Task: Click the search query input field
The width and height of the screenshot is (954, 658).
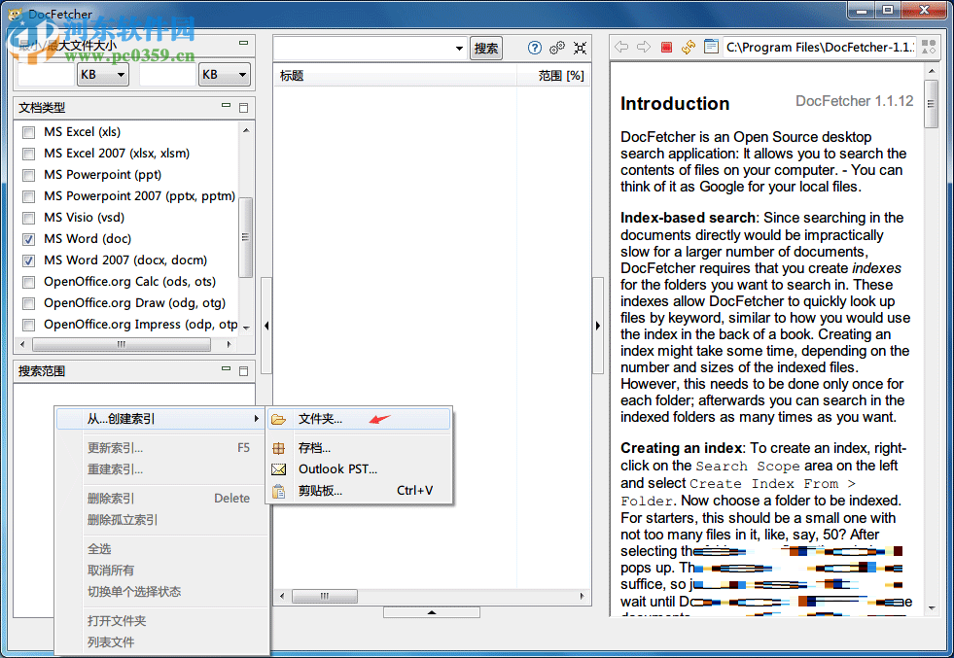Action: tap(365, 48)
